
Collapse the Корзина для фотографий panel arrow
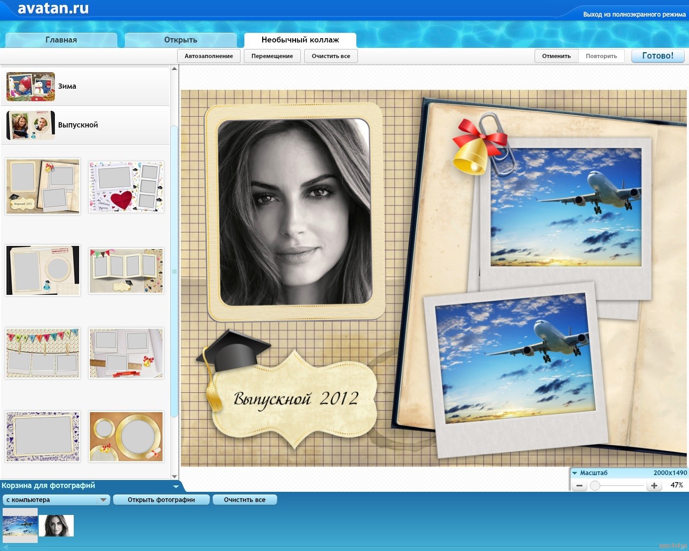tap(175, 486)
